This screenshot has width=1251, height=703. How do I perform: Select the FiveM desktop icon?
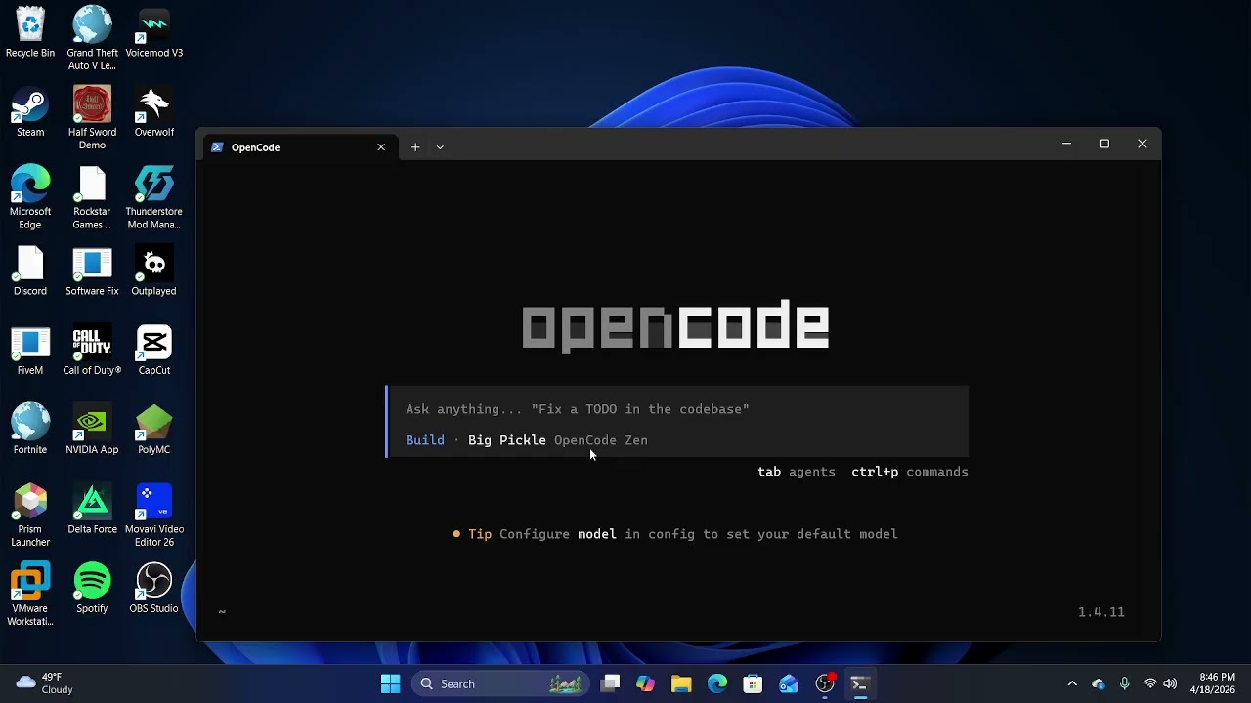coord(30,351)
